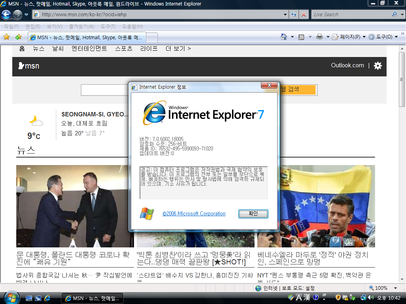Click the scrollbar down arrow

[x=402, y=279]
